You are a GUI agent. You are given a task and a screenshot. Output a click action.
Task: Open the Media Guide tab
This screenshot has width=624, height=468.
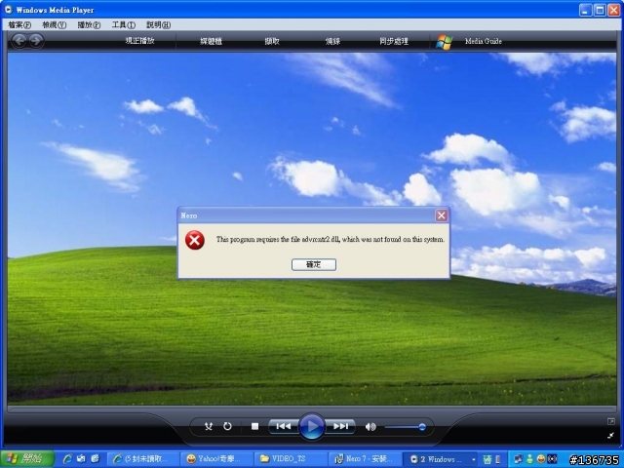(484, 41)
